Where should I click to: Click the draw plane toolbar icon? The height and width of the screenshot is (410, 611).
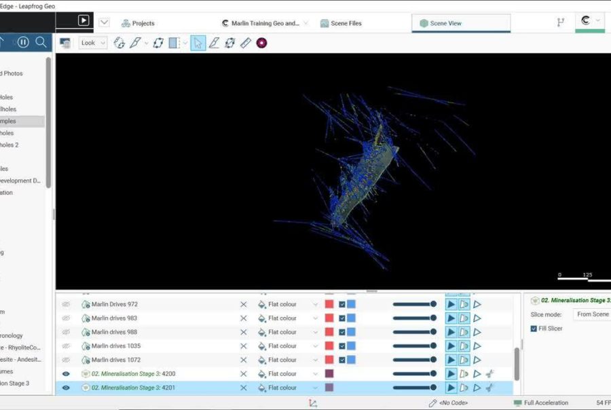click(x=136, y=43)
